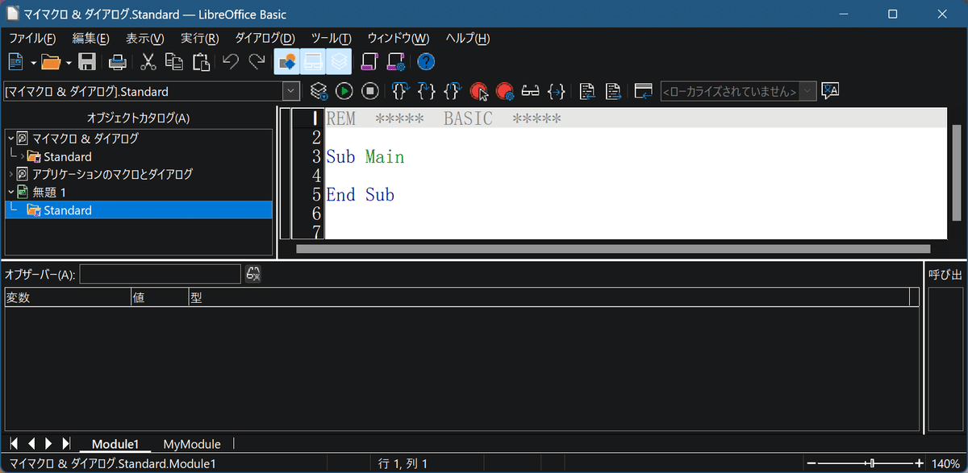Image resolution: width=968 pixels, height=473 pixels.
Task: Open the Manage Breakpoints icon
Action: click(505, 91)
